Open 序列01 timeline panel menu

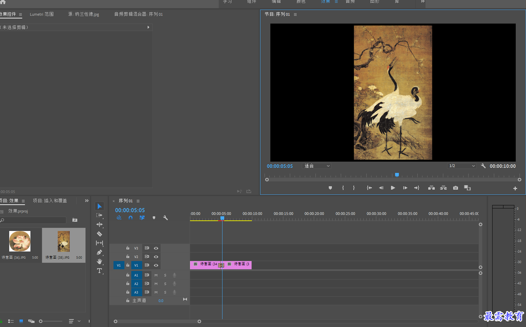(138, 201)
